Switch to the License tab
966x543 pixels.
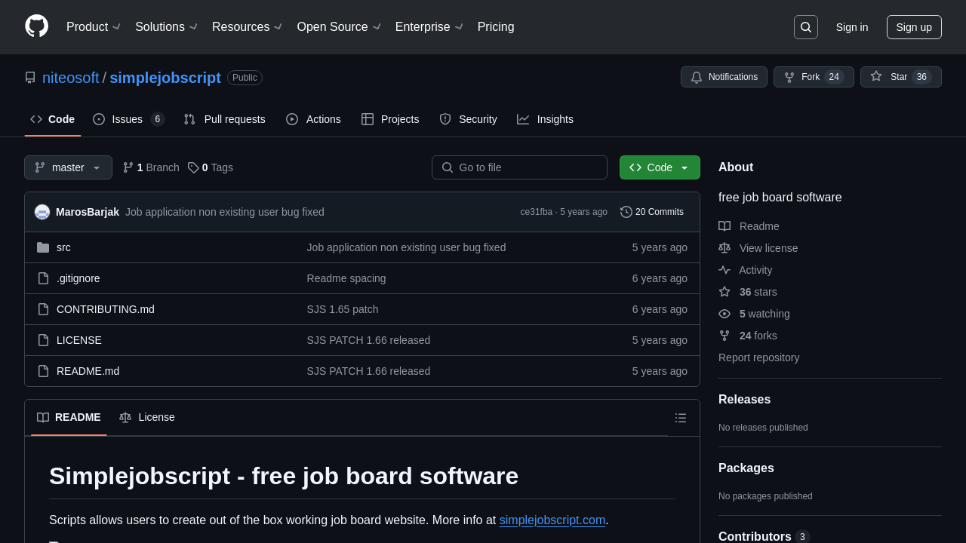point(147,417)
